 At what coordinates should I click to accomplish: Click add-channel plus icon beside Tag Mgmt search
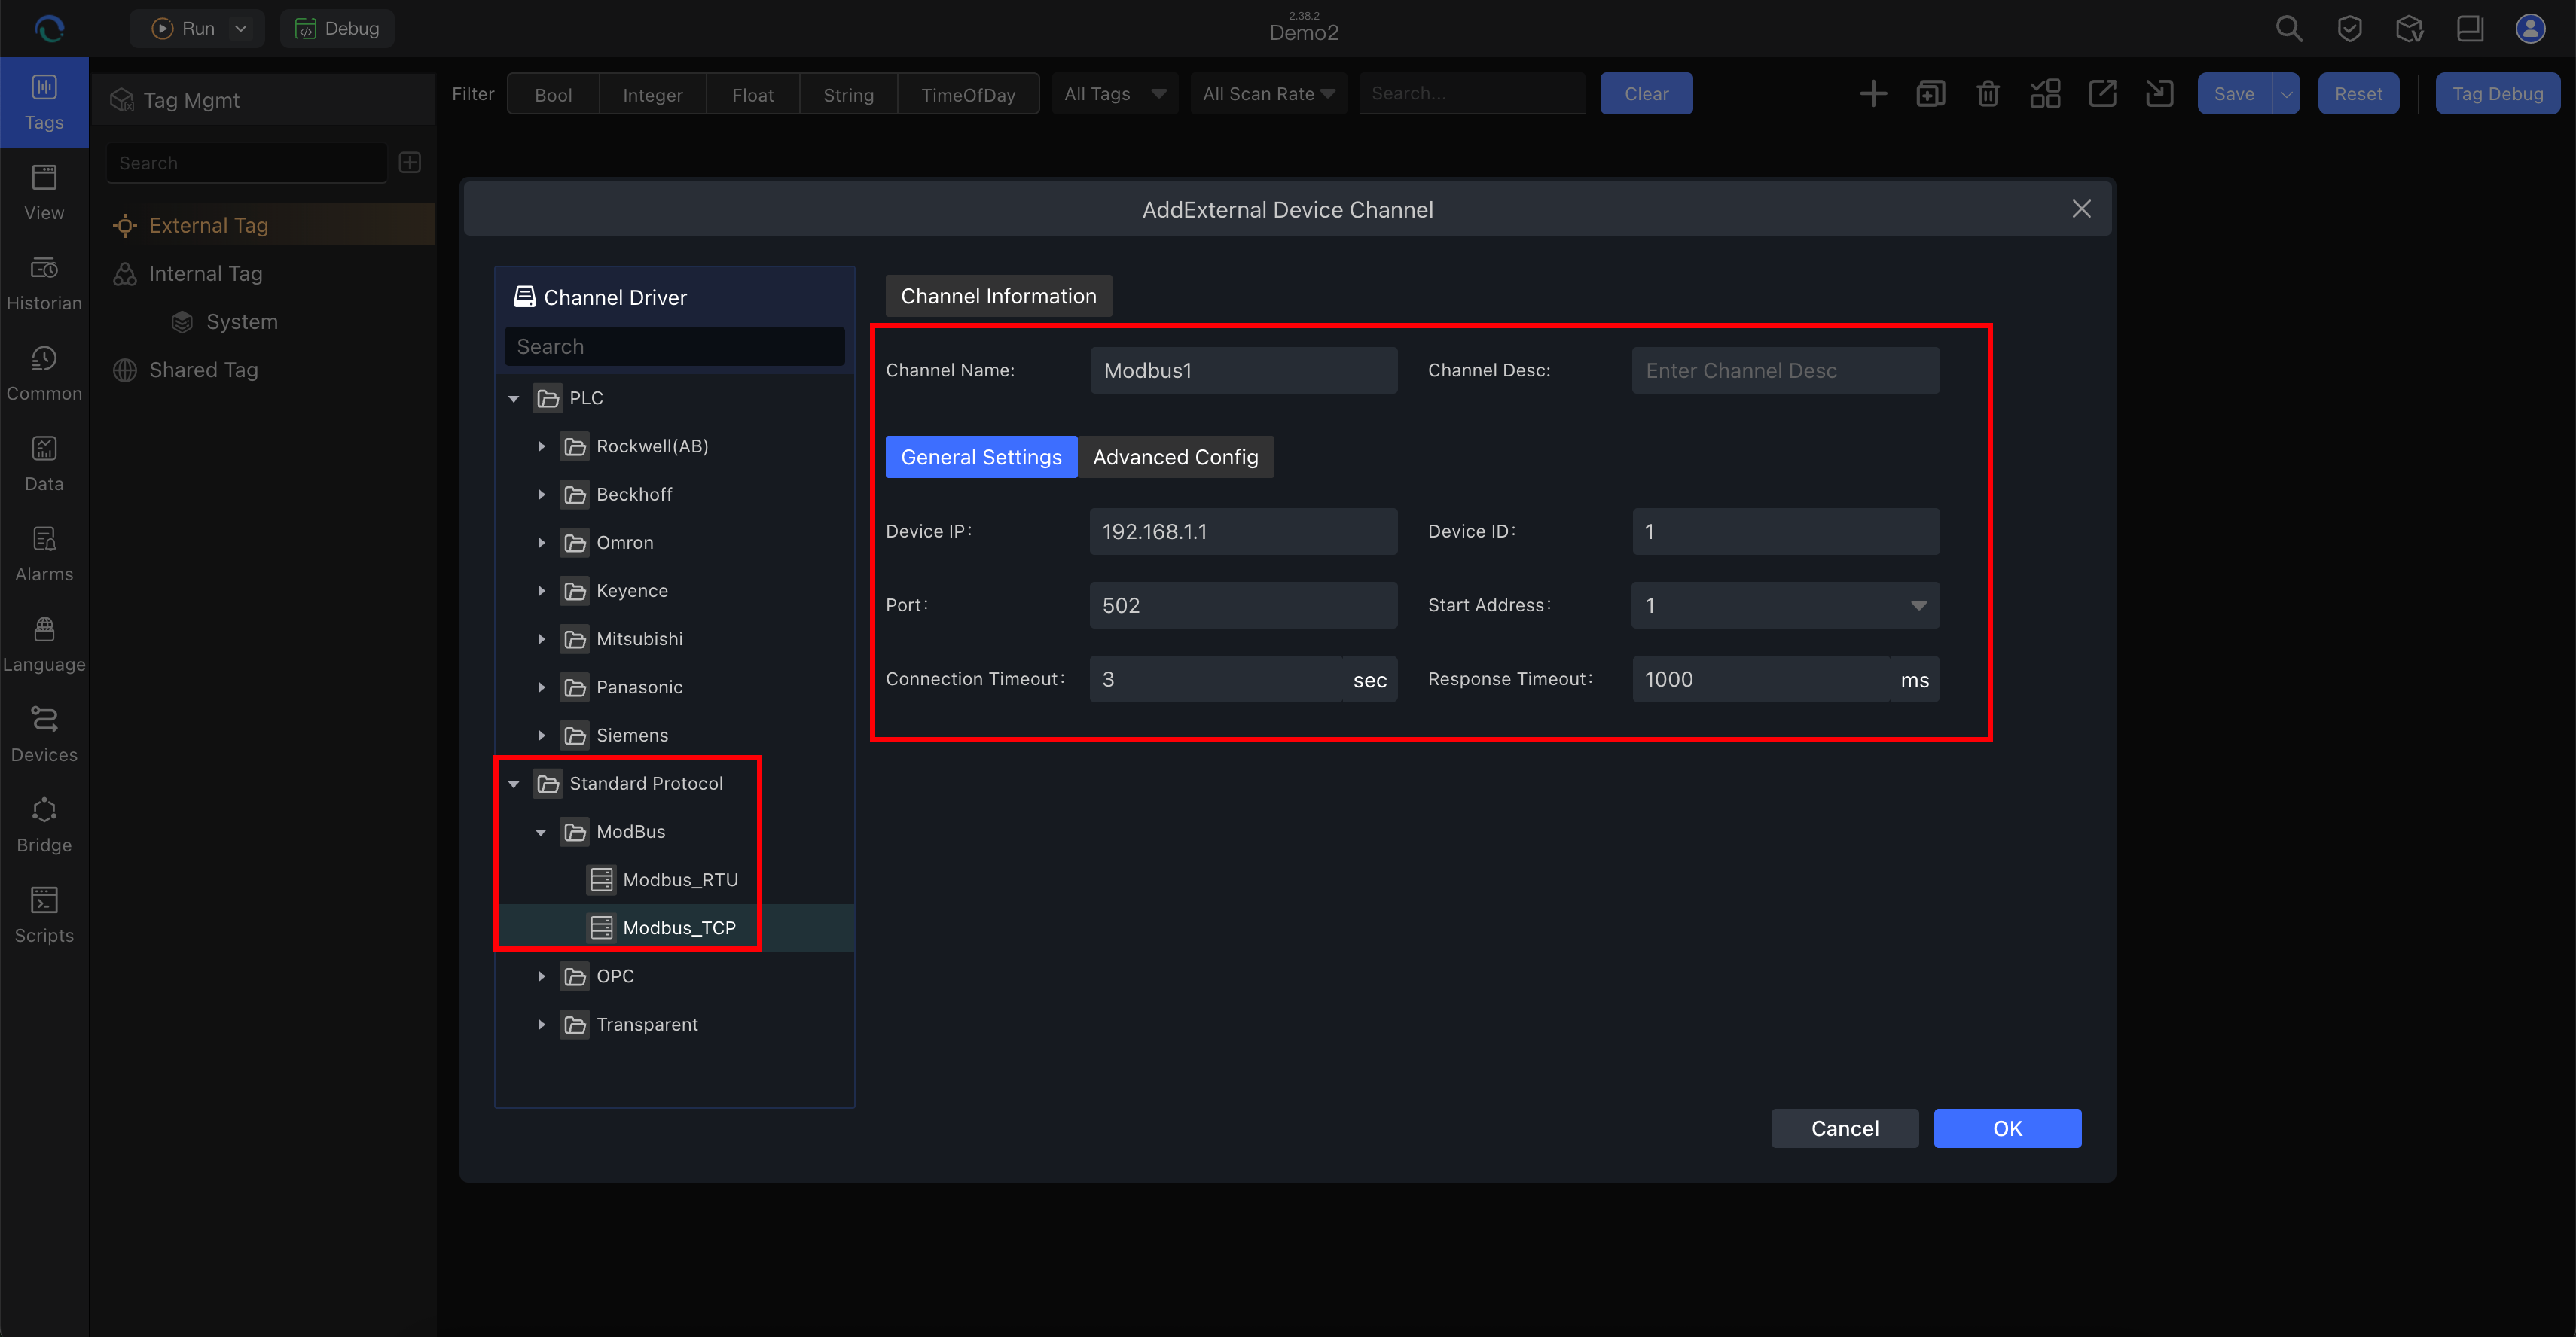click(410, 162)
